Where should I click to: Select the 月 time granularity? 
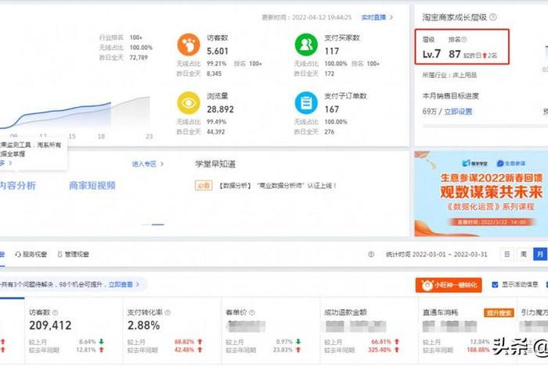[x=540, y=254]
